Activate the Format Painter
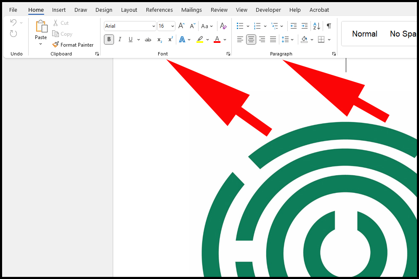Viewport: 419px width, 279px height. pyautogui.click(x=73, y=45)
